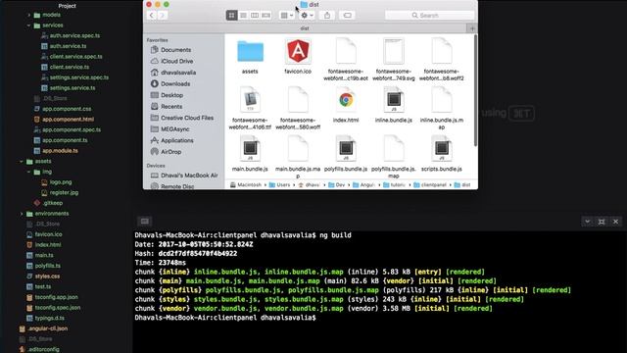Click Macintosh in Finder path bar
The width and height of the screenshot is (627, 353).
246,185
